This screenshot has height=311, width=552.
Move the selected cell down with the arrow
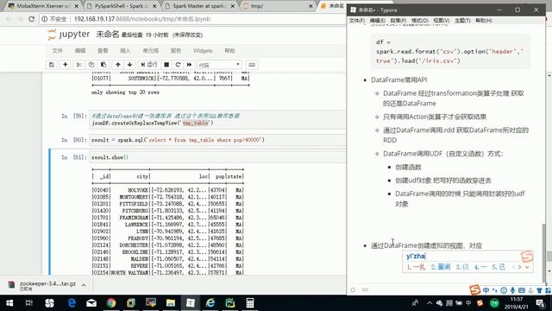click(130, 65)
